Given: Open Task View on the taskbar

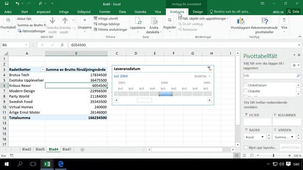Looking at the screenshot, I should (33, 164).
